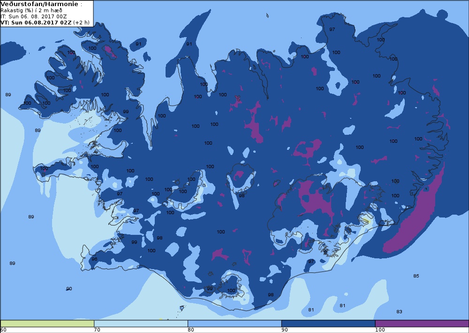Click the "80" label on the legend scale
The width and height of the screenshot is (469, 333).
point(191,330)
